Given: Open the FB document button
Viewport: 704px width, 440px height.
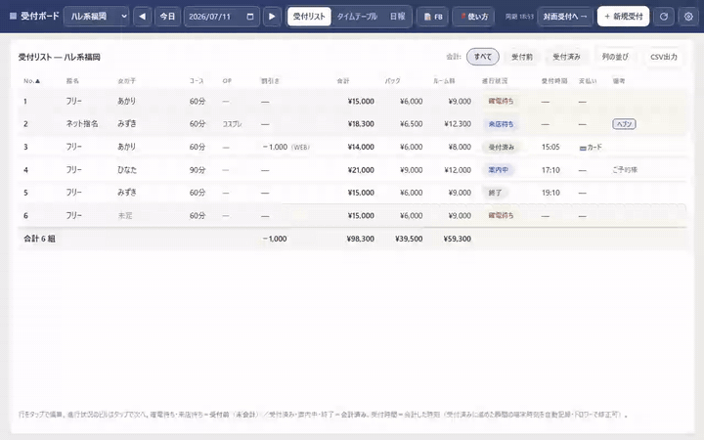Looking at the screenshot, I should [433, 17].
